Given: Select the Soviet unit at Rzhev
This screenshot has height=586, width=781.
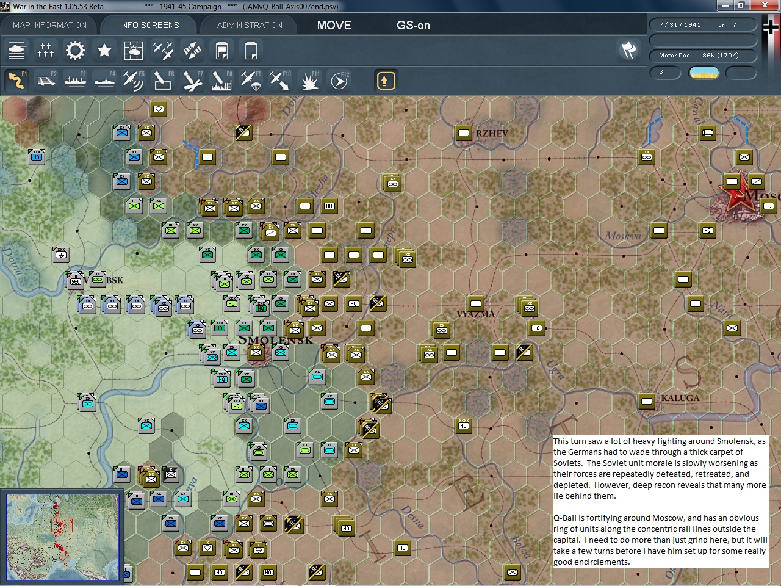Looking at the screenshot, I should coord(464,133).
